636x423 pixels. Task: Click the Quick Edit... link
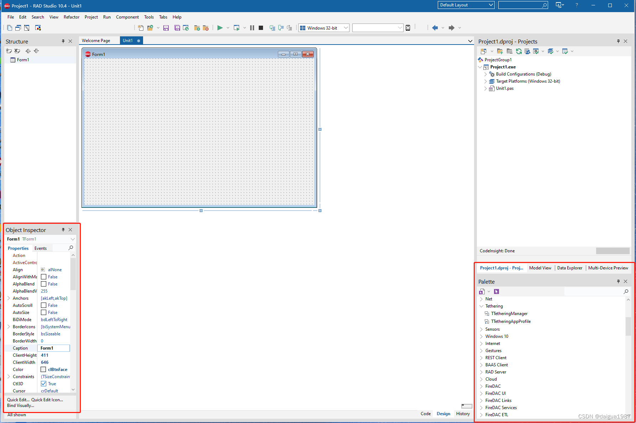click(x=18, y=400)
